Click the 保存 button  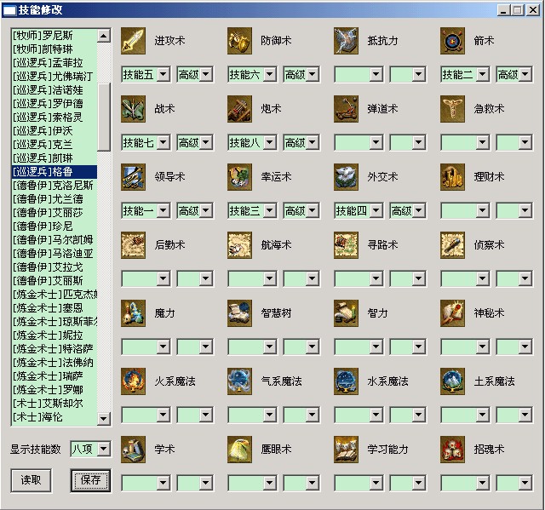point(91,480)
